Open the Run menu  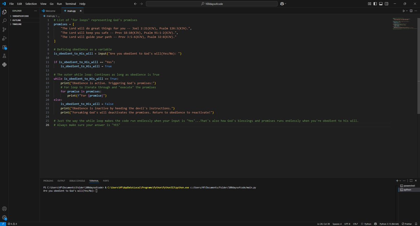coord(59,4)
